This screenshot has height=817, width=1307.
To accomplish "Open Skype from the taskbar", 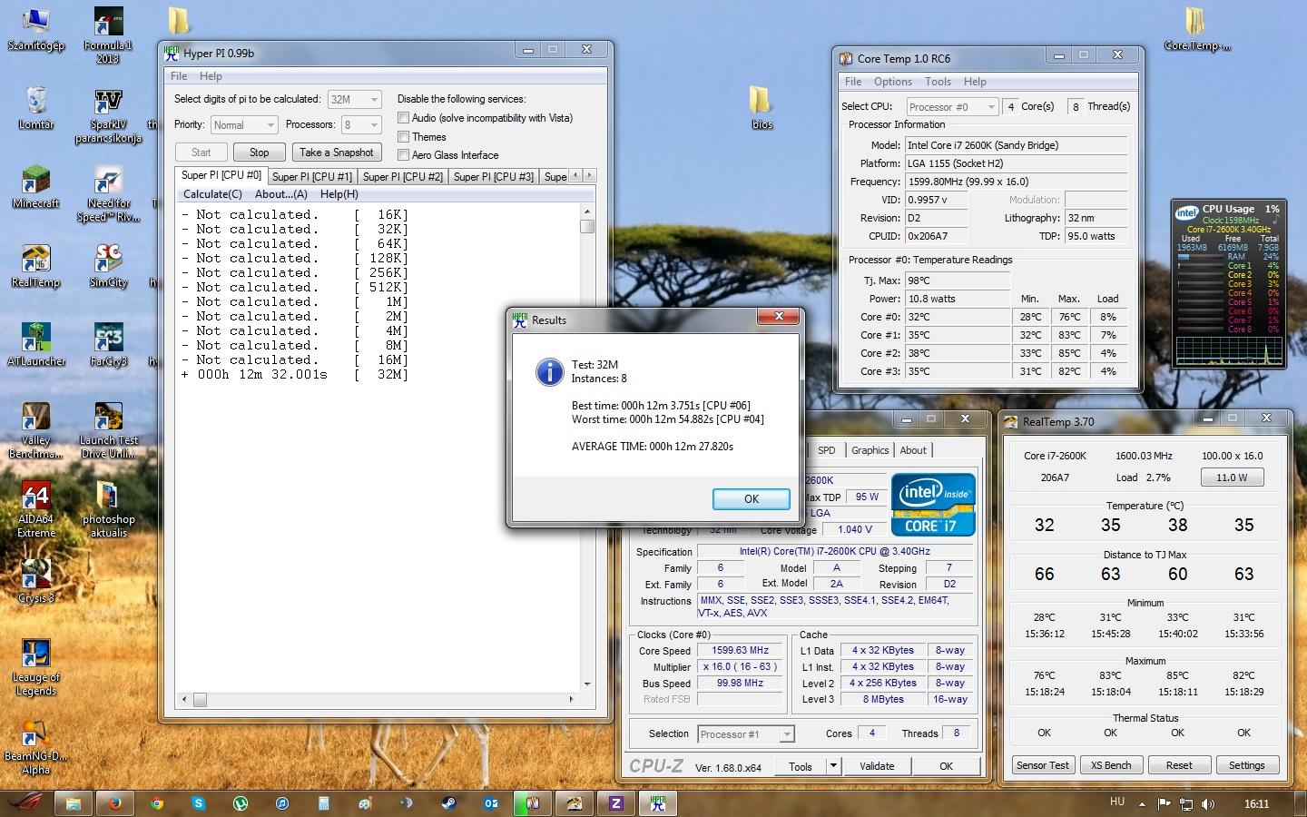I will click(x=199, y=803).
